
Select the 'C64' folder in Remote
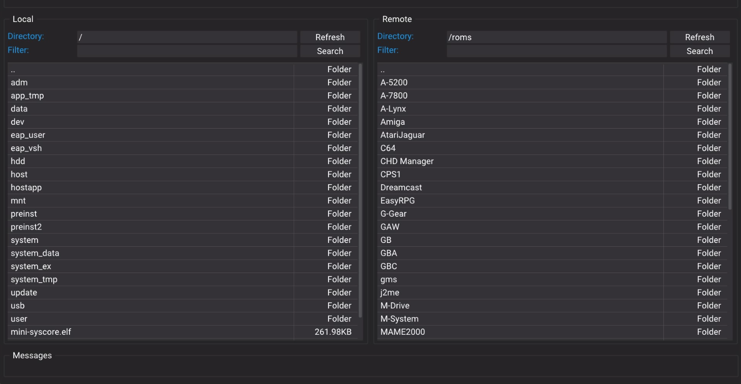pos(553,148)
